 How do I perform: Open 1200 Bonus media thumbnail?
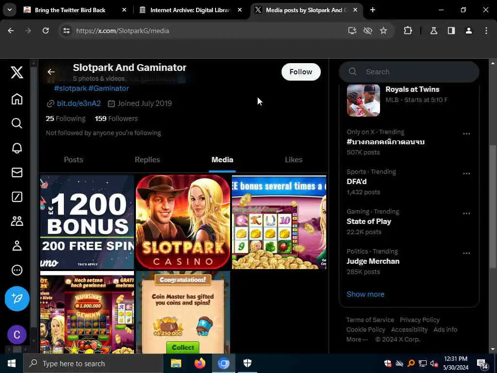[87, 221]
